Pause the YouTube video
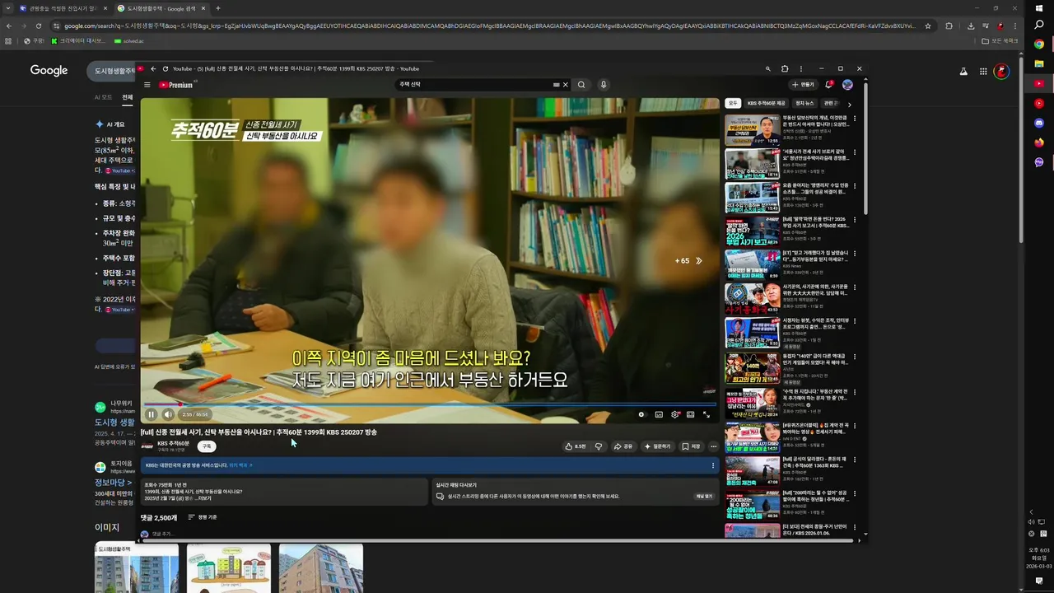This screenshot has width=1054, height=593. point(151,414)
